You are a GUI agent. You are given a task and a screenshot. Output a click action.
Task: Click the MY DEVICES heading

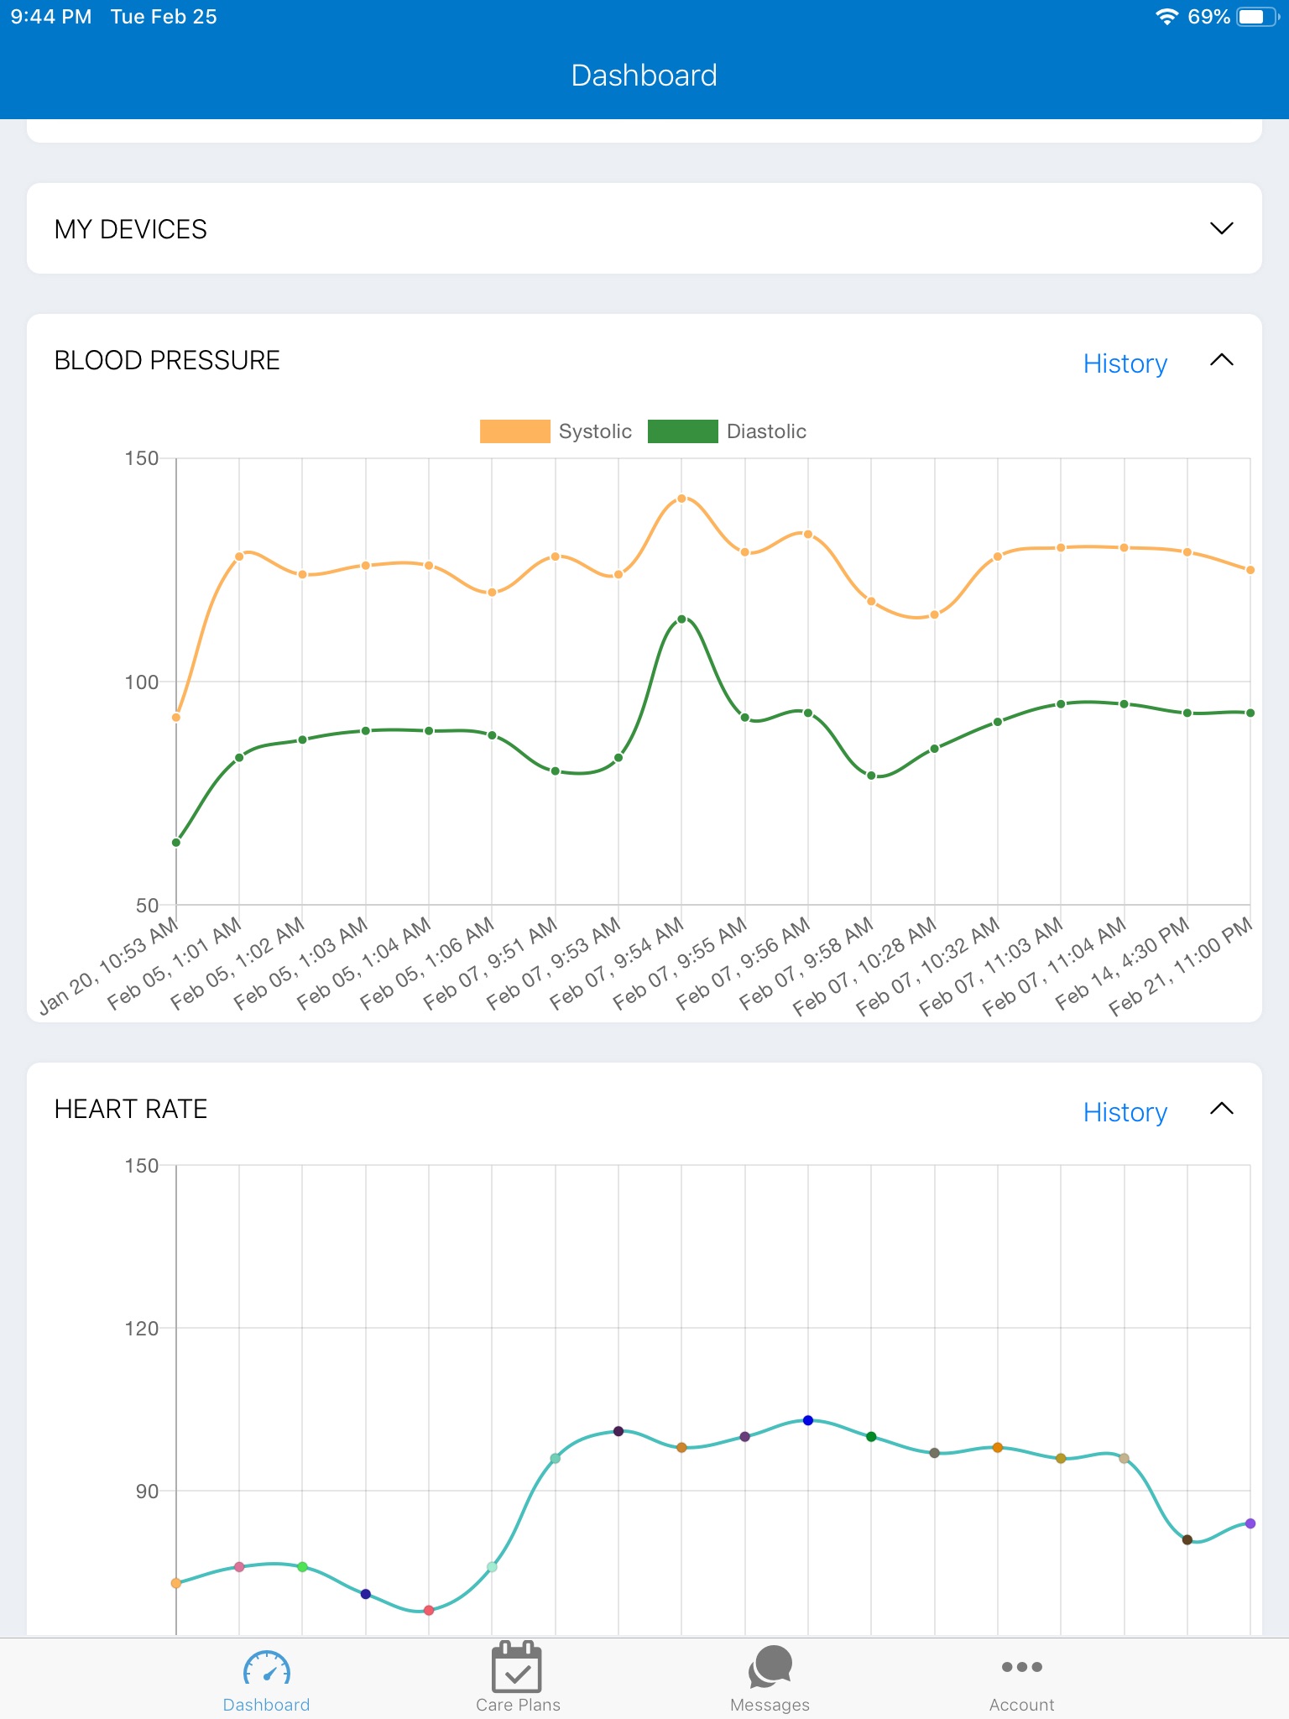click(131, 229)
